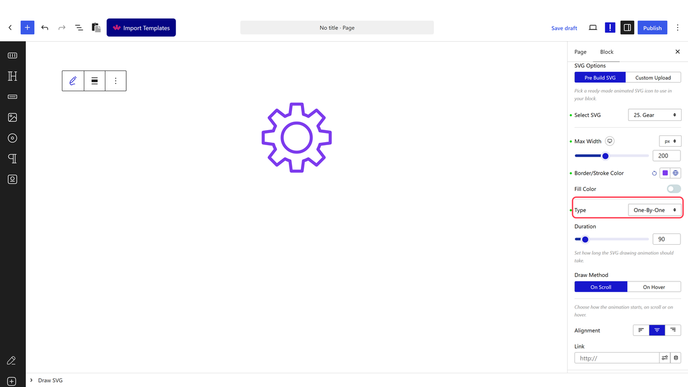The width and height of the screenshot is (688, 387).
Task: Switch to the Page tab
Action: pos(580,52)
